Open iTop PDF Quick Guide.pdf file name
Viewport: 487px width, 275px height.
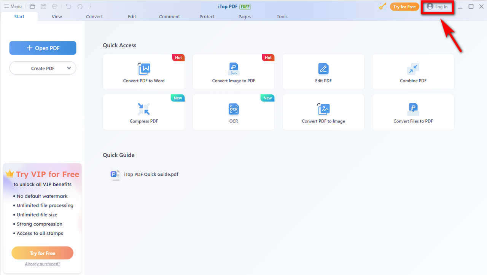(x=151, y=174)
